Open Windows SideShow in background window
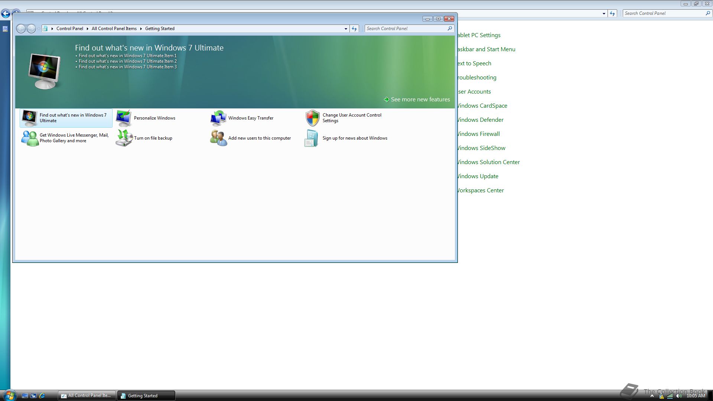 (482, 148)
